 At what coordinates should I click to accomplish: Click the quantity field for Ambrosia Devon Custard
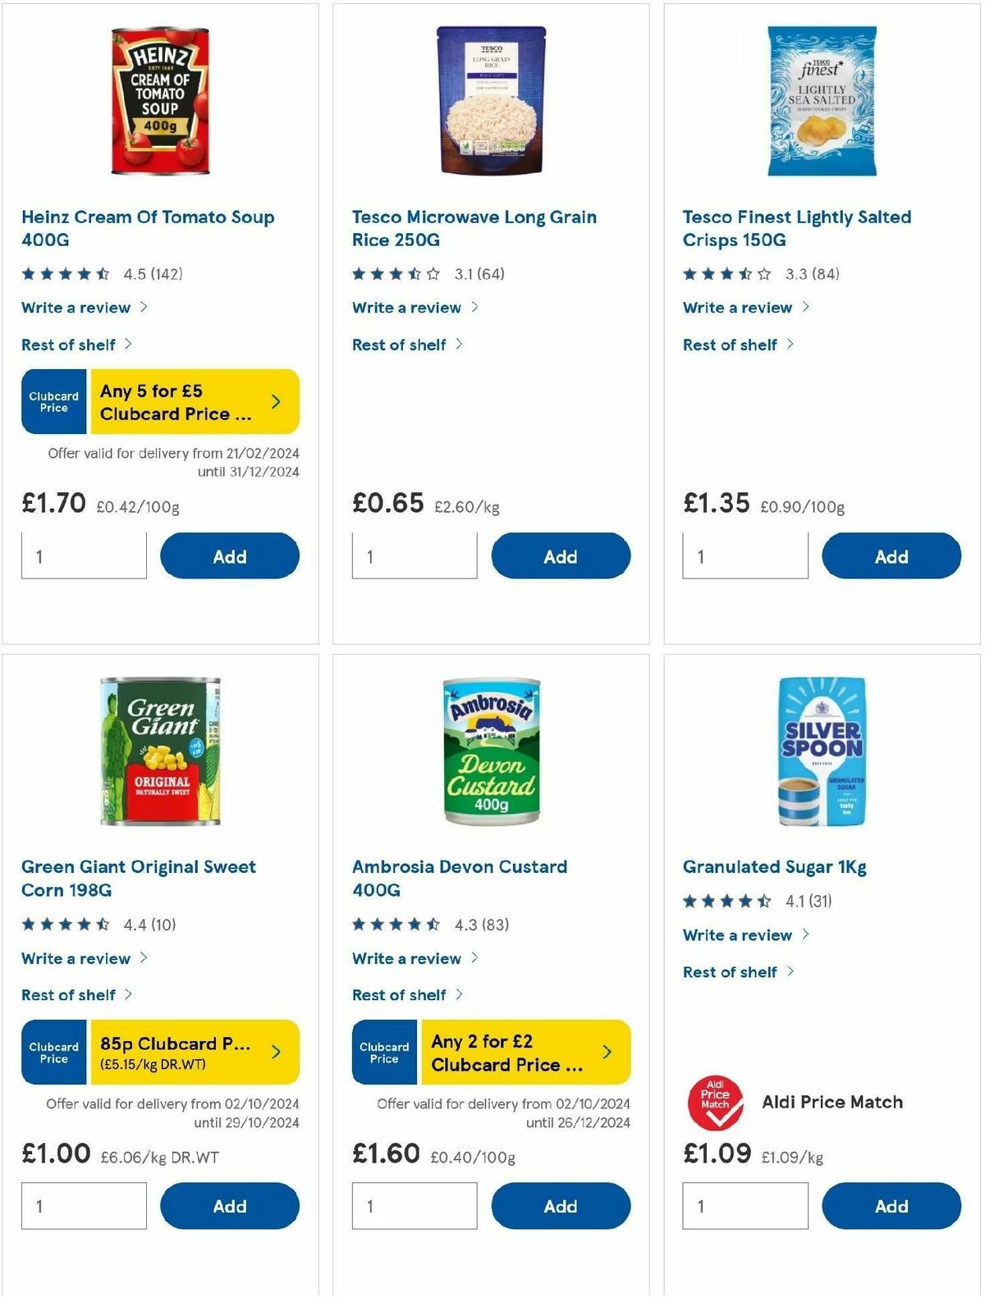(x=413, y=1206)
